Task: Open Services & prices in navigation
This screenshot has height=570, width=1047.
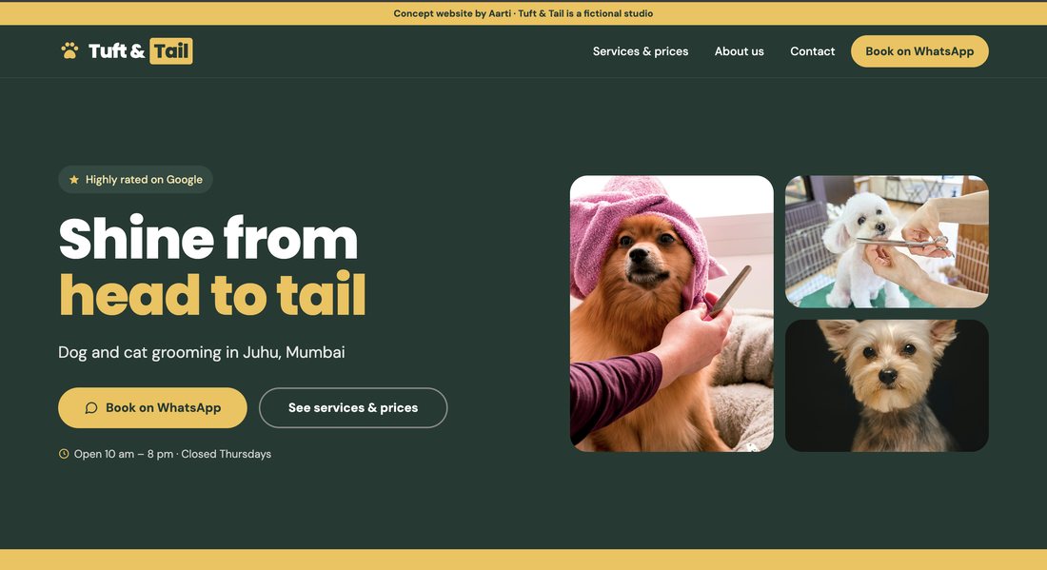Action: coord(641,51)
